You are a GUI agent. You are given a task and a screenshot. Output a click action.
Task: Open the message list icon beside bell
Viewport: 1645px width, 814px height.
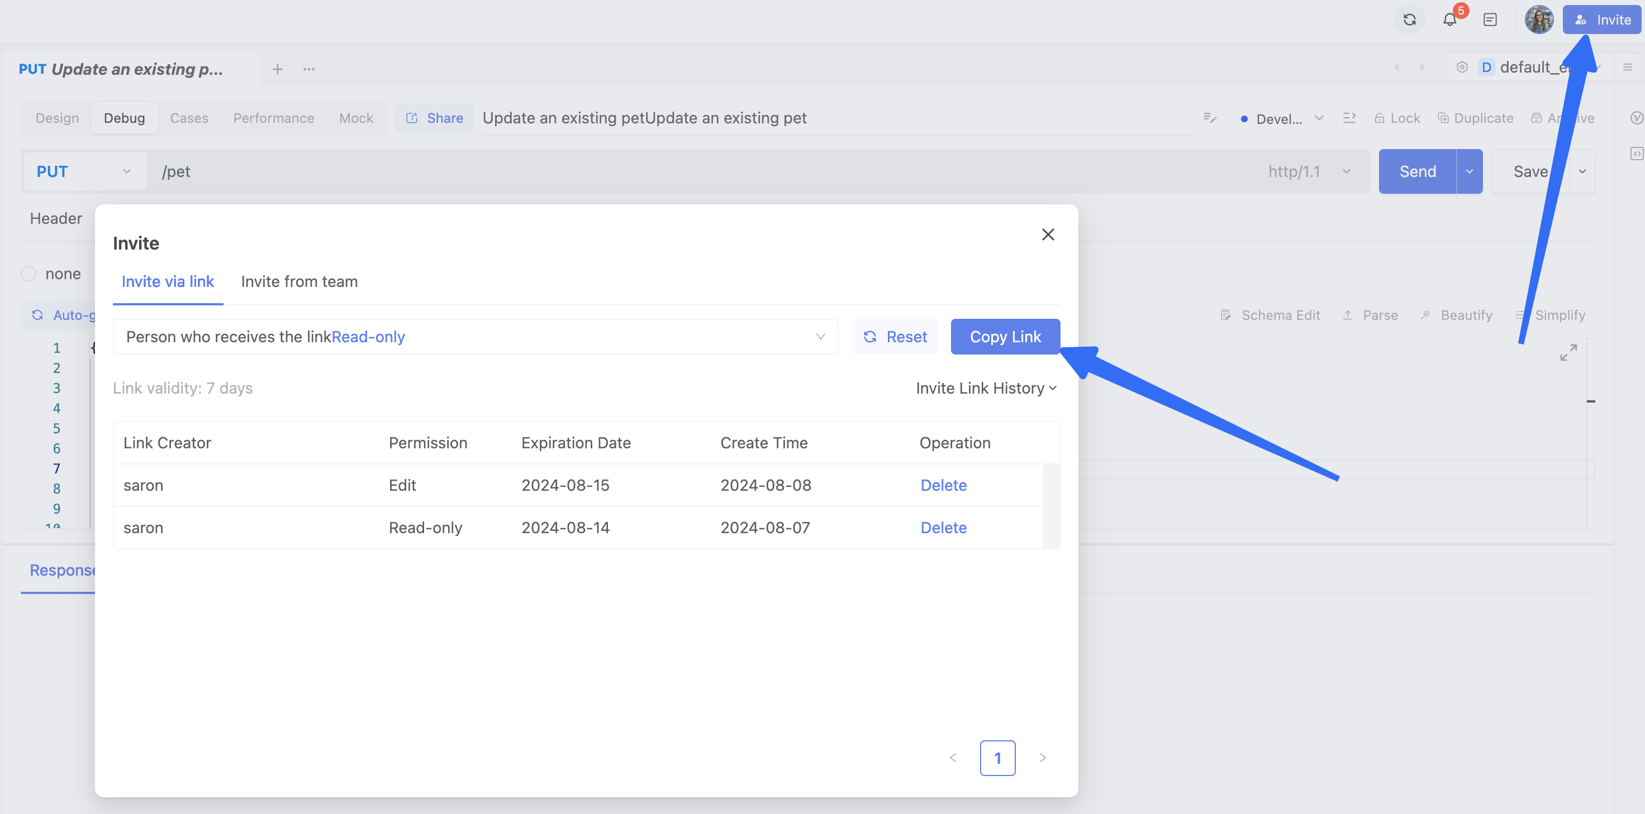point(1490,20)
